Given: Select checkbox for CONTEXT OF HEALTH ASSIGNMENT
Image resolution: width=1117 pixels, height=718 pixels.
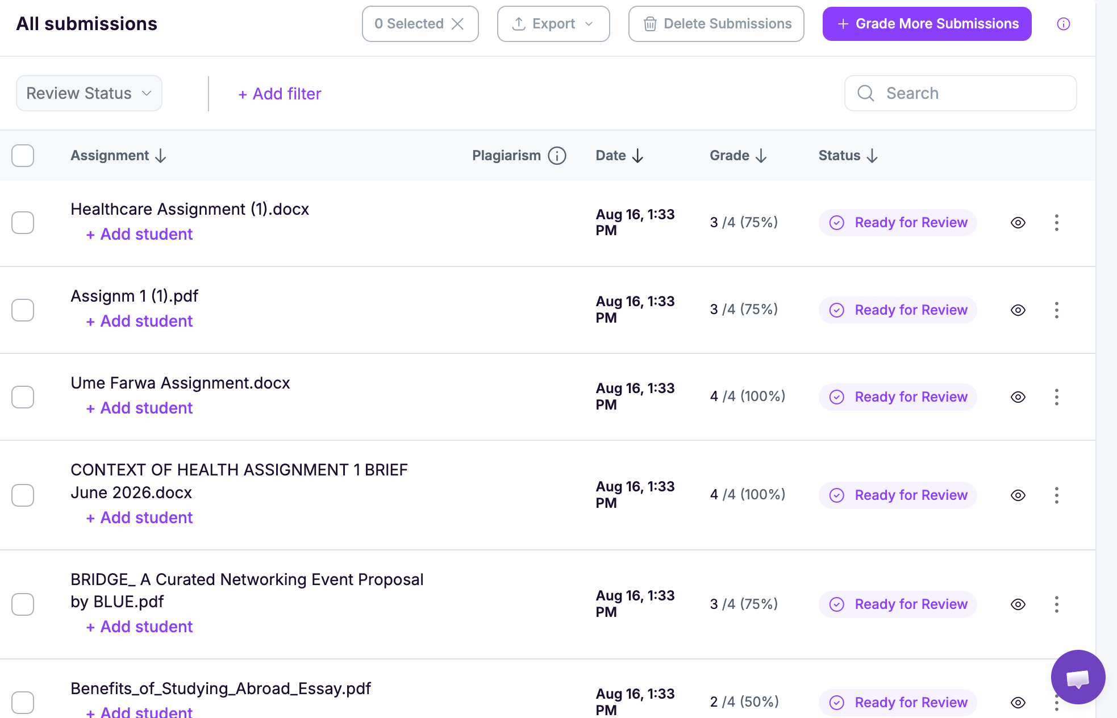Looking at the screenshot, I should pyautogui.click(x=23, y=495).
